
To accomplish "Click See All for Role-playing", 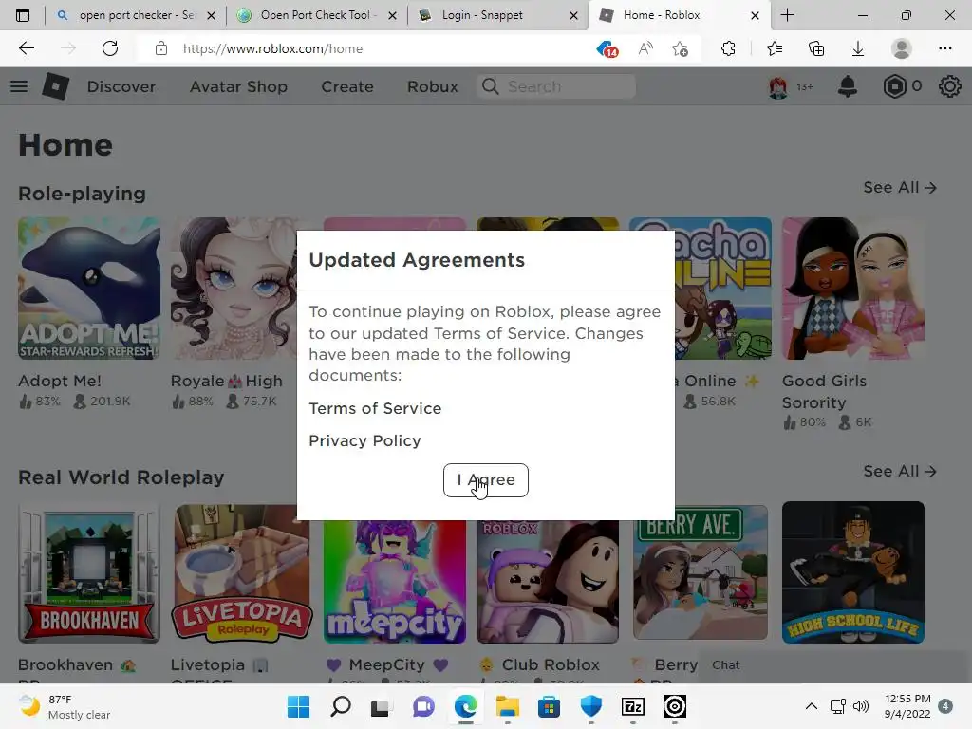I will (x=900, y=187).
